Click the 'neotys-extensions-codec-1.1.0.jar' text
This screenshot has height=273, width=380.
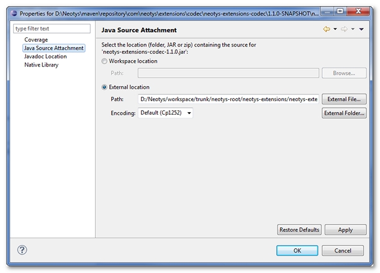[x=145, y=52]
